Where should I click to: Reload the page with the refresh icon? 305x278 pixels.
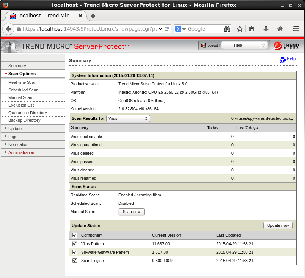coord(167,29)
